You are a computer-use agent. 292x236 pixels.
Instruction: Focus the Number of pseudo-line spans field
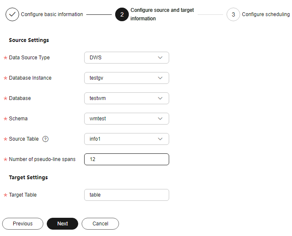(126, 159)
